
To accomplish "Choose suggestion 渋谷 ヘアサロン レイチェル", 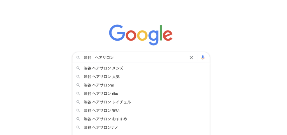I will pos(141,102).
